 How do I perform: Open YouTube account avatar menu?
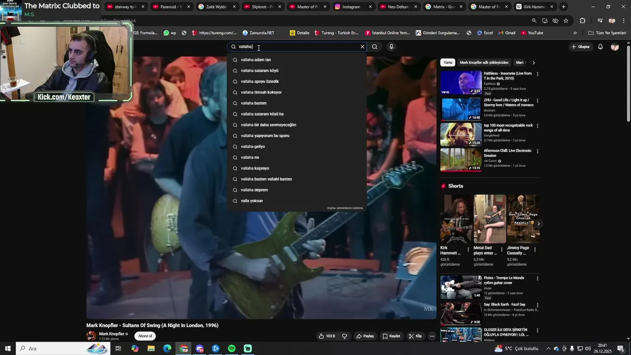[615, 47]
